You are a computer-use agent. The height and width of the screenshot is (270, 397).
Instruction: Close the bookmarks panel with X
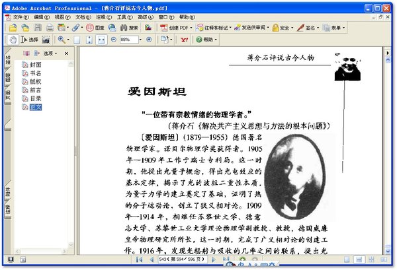point(66,53)
